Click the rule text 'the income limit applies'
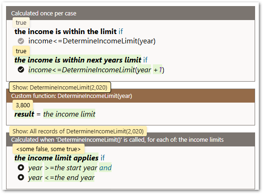Screen dimensions: 263x194 (x=56, y=158)
